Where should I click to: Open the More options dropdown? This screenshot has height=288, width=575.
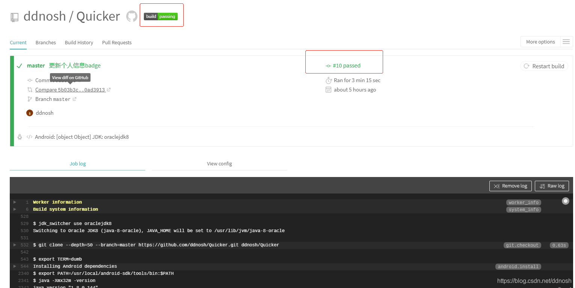(x=540, y=42)
